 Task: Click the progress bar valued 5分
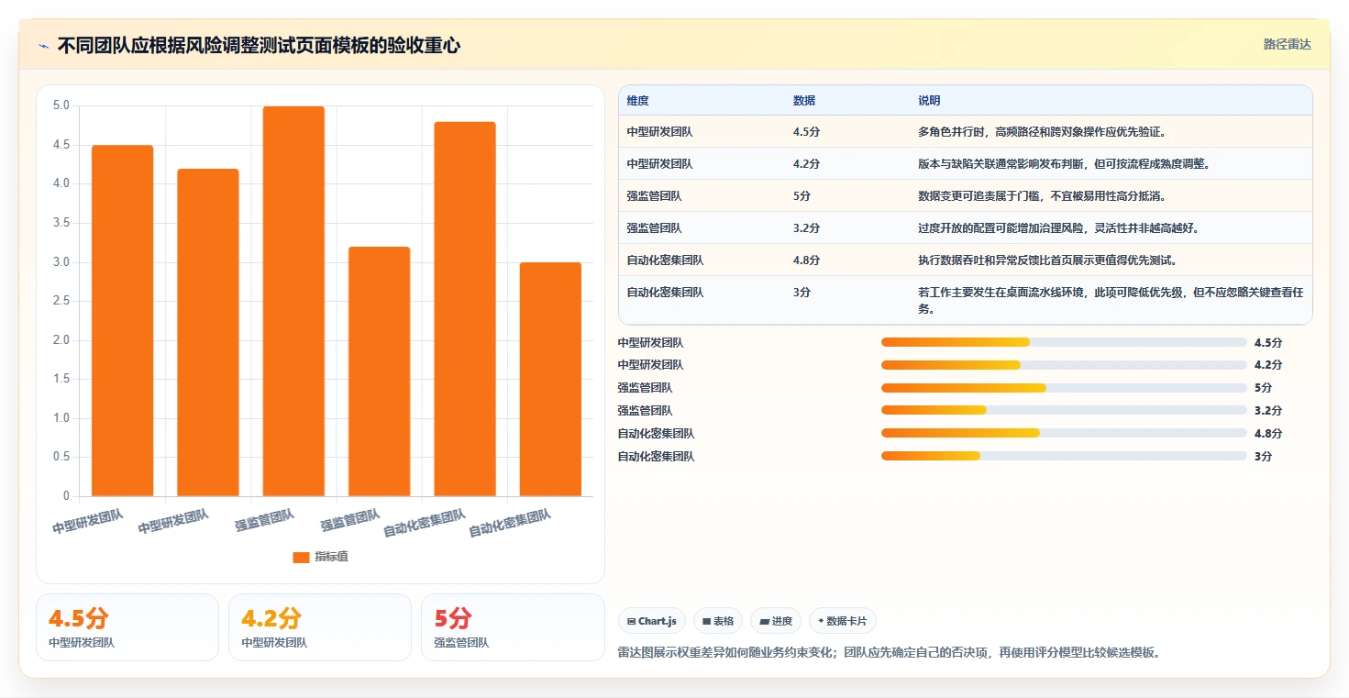(1064, 388)
